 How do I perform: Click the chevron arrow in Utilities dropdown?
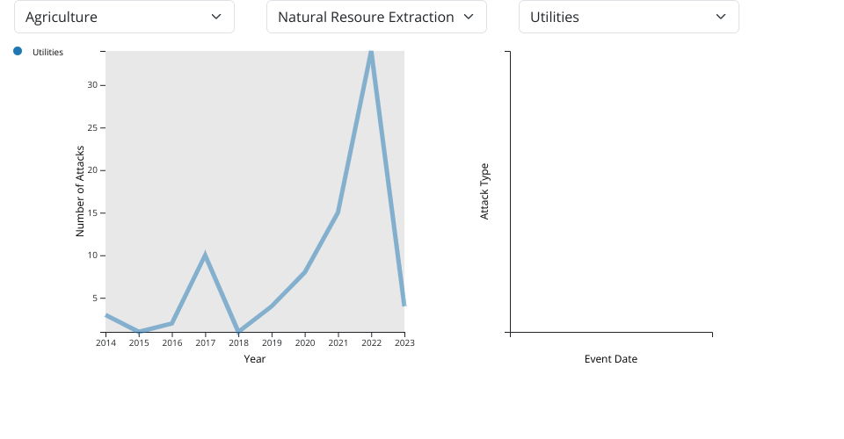click(x=721, y=17)
